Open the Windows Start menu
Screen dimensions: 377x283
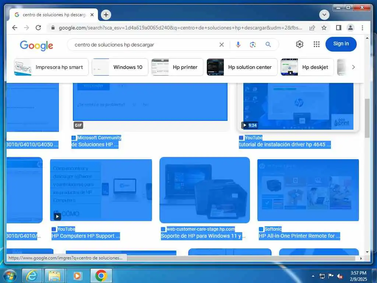(10, 276)
